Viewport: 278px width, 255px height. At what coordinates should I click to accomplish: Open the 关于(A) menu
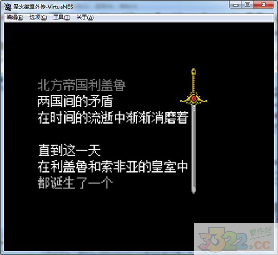coord(85,18)
